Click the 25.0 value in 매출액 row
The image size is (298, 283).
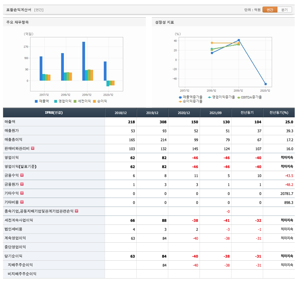(289, 122)
